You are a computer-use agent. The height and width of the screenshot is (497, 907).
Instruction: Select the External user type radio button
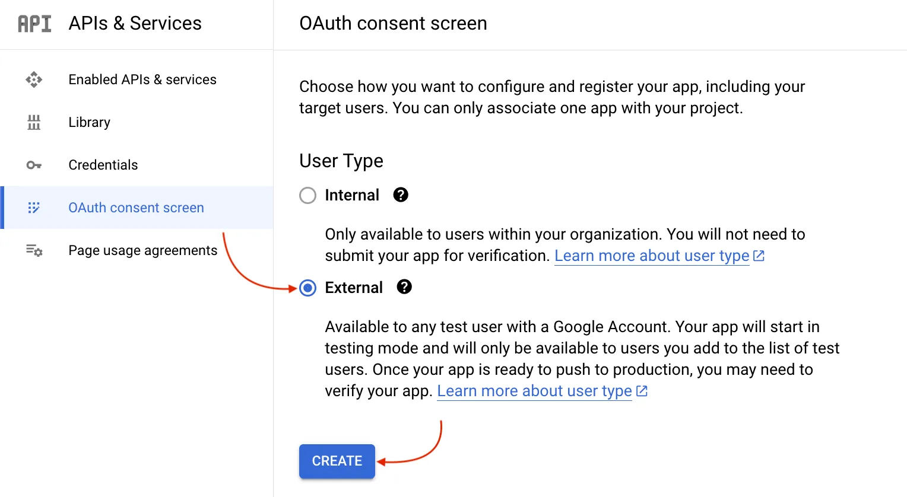[x=307, y=288]
